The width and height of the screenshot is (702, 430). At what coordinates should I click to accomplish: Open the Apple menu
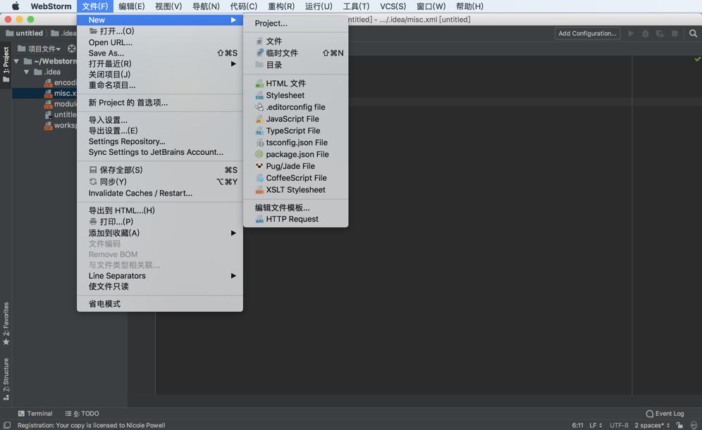[16, 6]
